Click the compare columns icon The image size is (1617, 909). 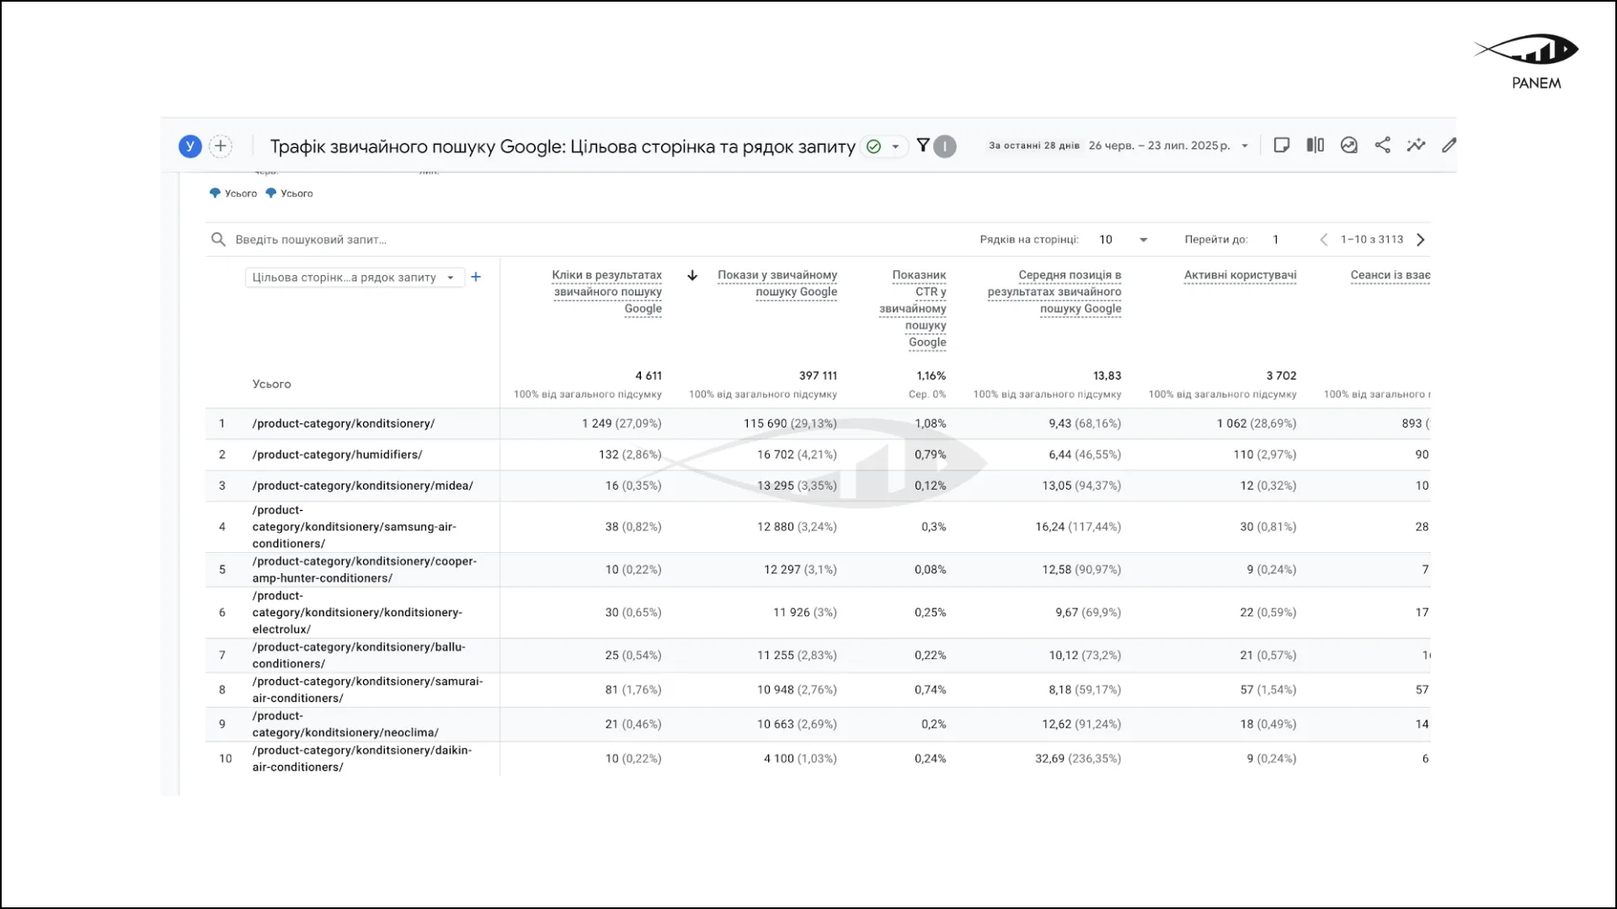tap(1315, 146)
